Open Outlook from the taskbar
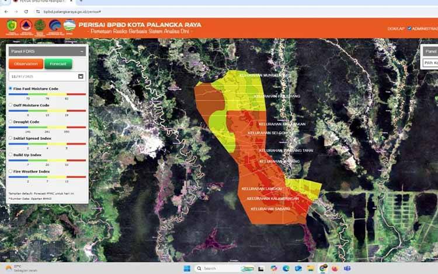 298,268
